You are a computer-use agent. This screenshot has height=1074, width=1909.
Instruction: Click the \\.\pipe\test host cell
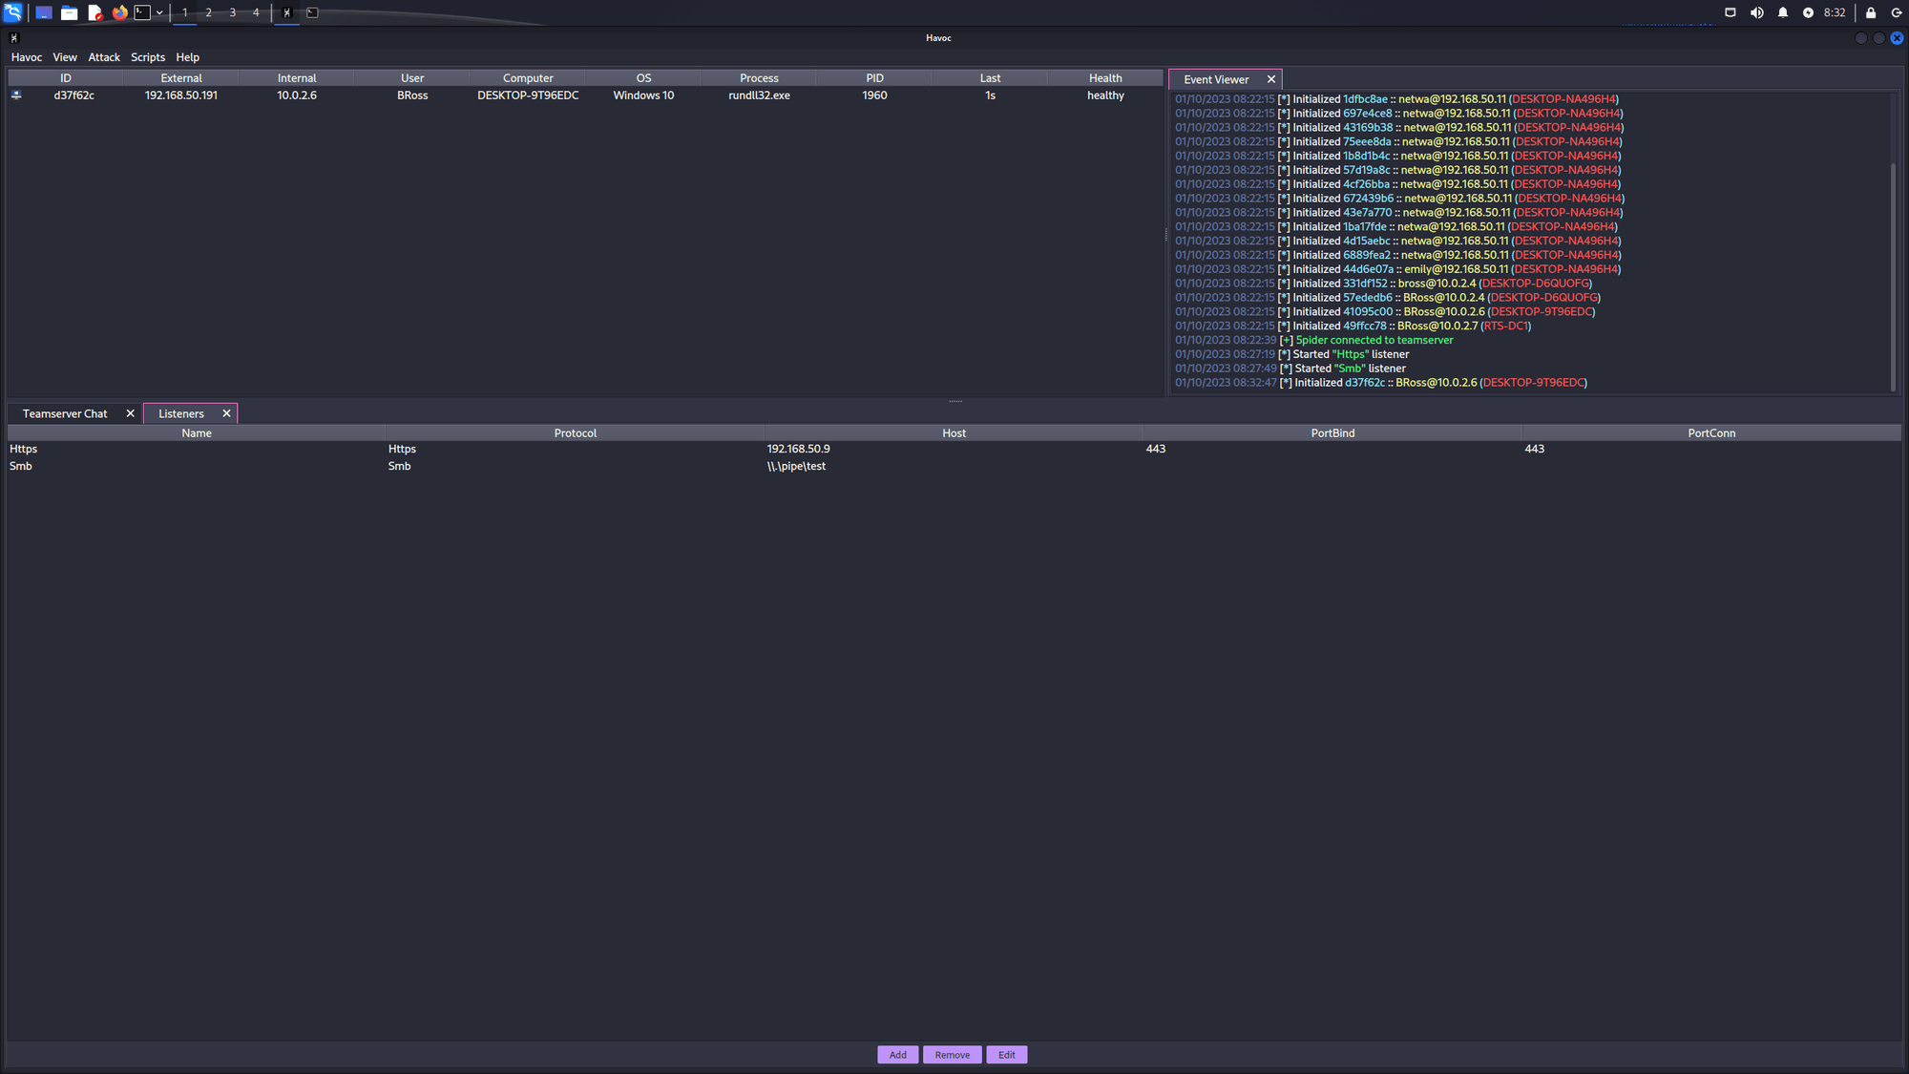(x=796, y=466)
